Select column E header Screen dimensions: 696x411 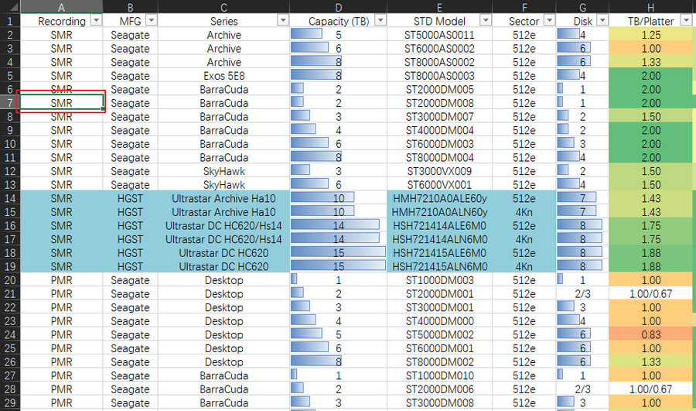click(439, 7)
